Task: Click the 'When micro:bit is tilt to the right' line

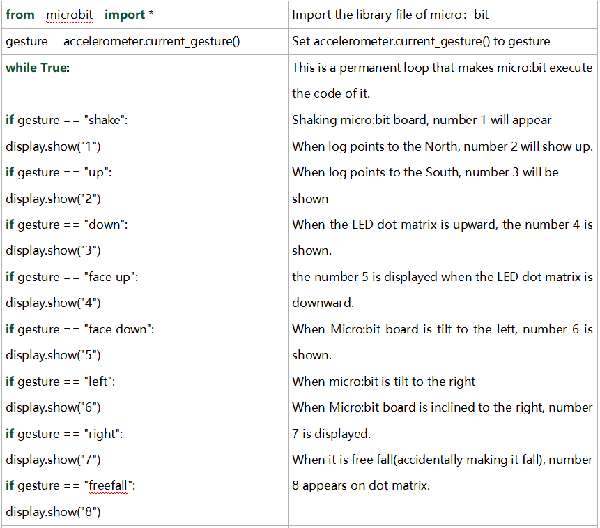Action: click(x=383, y=382)
